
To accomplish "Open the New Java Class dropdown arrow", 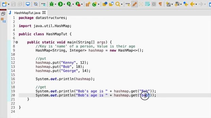I will pyautogui.click(x=99, y=4).
